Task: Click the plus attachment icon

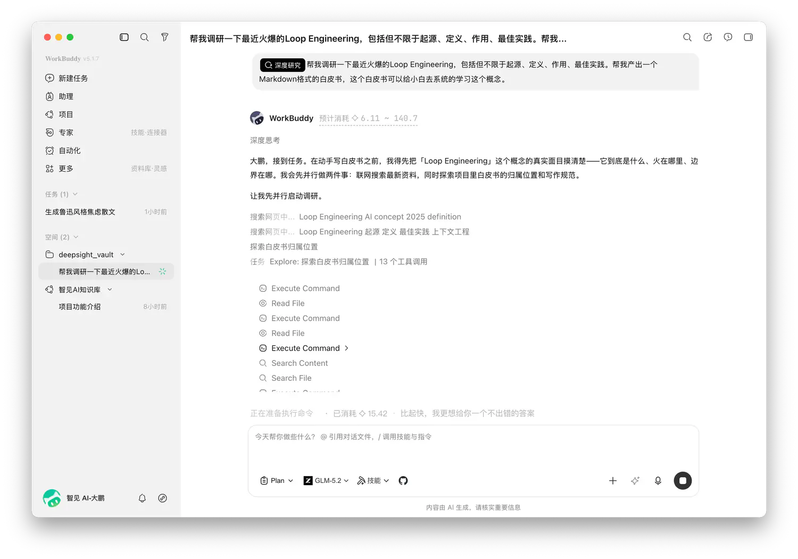Action: tap(613, 480)
